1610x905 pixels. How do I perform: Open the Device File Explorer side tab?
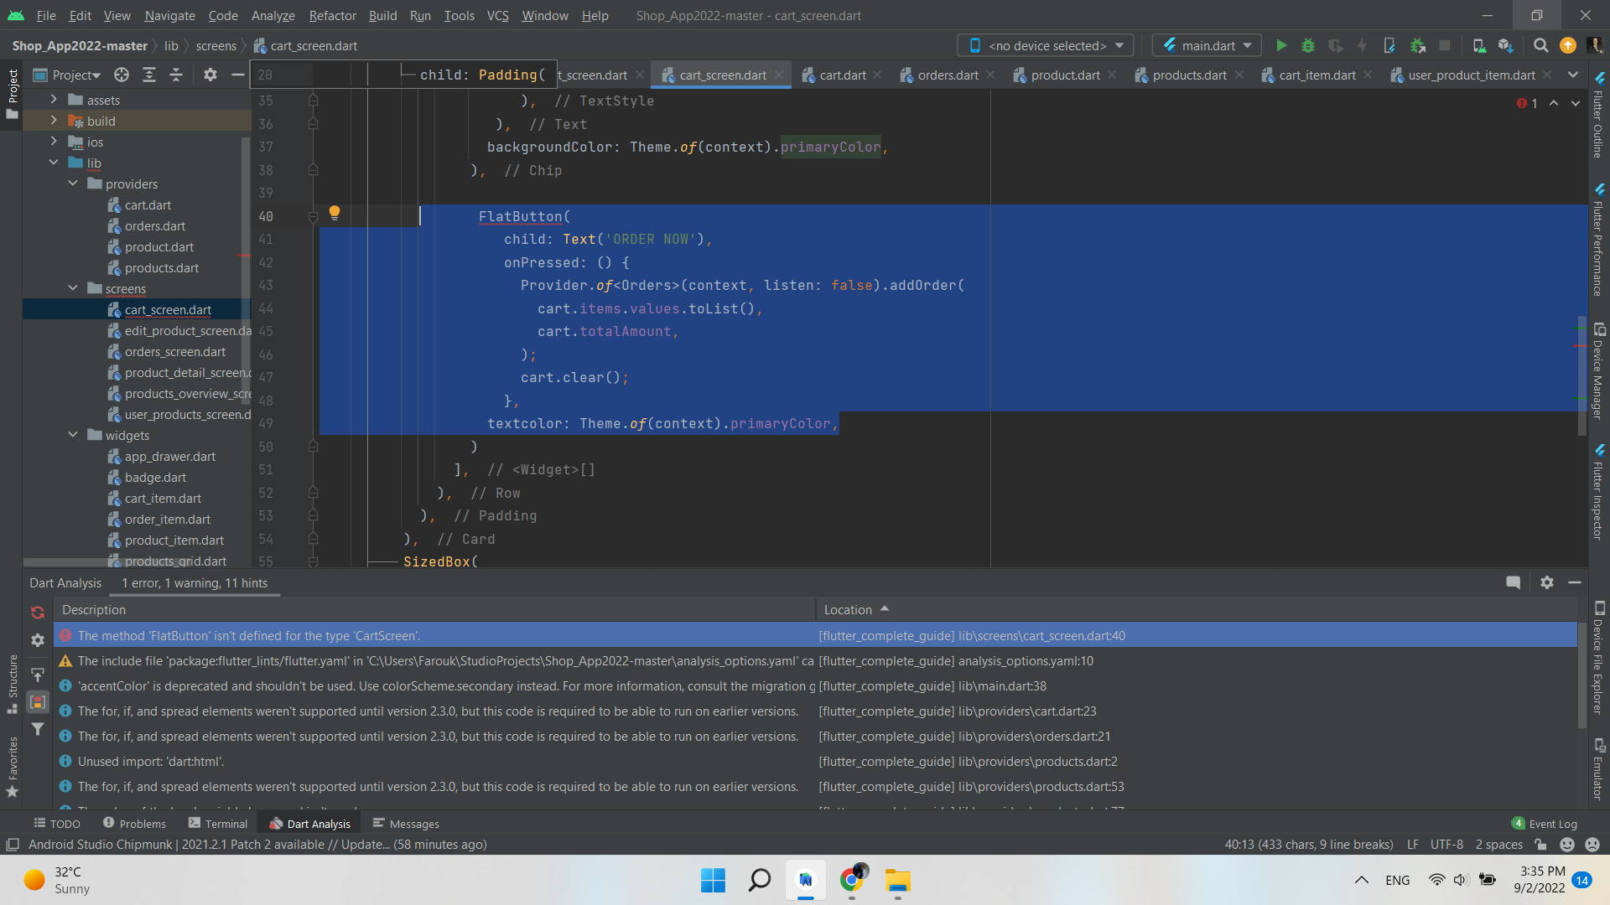point(1599,659)
